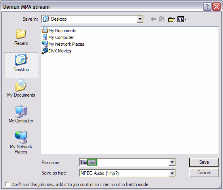Select the DivX Movies shortcut
This screenshot has width=223, height=190.
click(x=57, y=51)
